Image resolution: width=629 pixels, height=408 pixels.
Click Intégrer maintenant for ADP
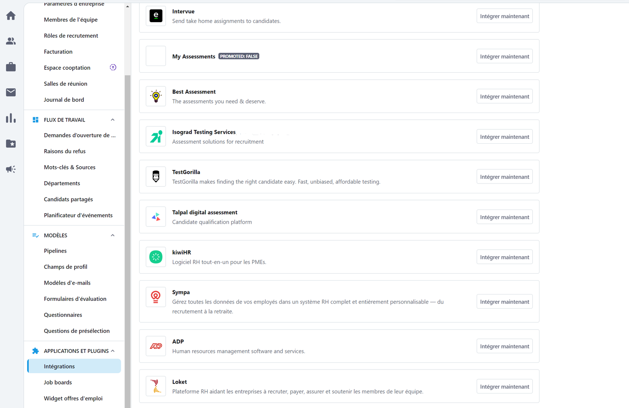[x=504, y=347]
